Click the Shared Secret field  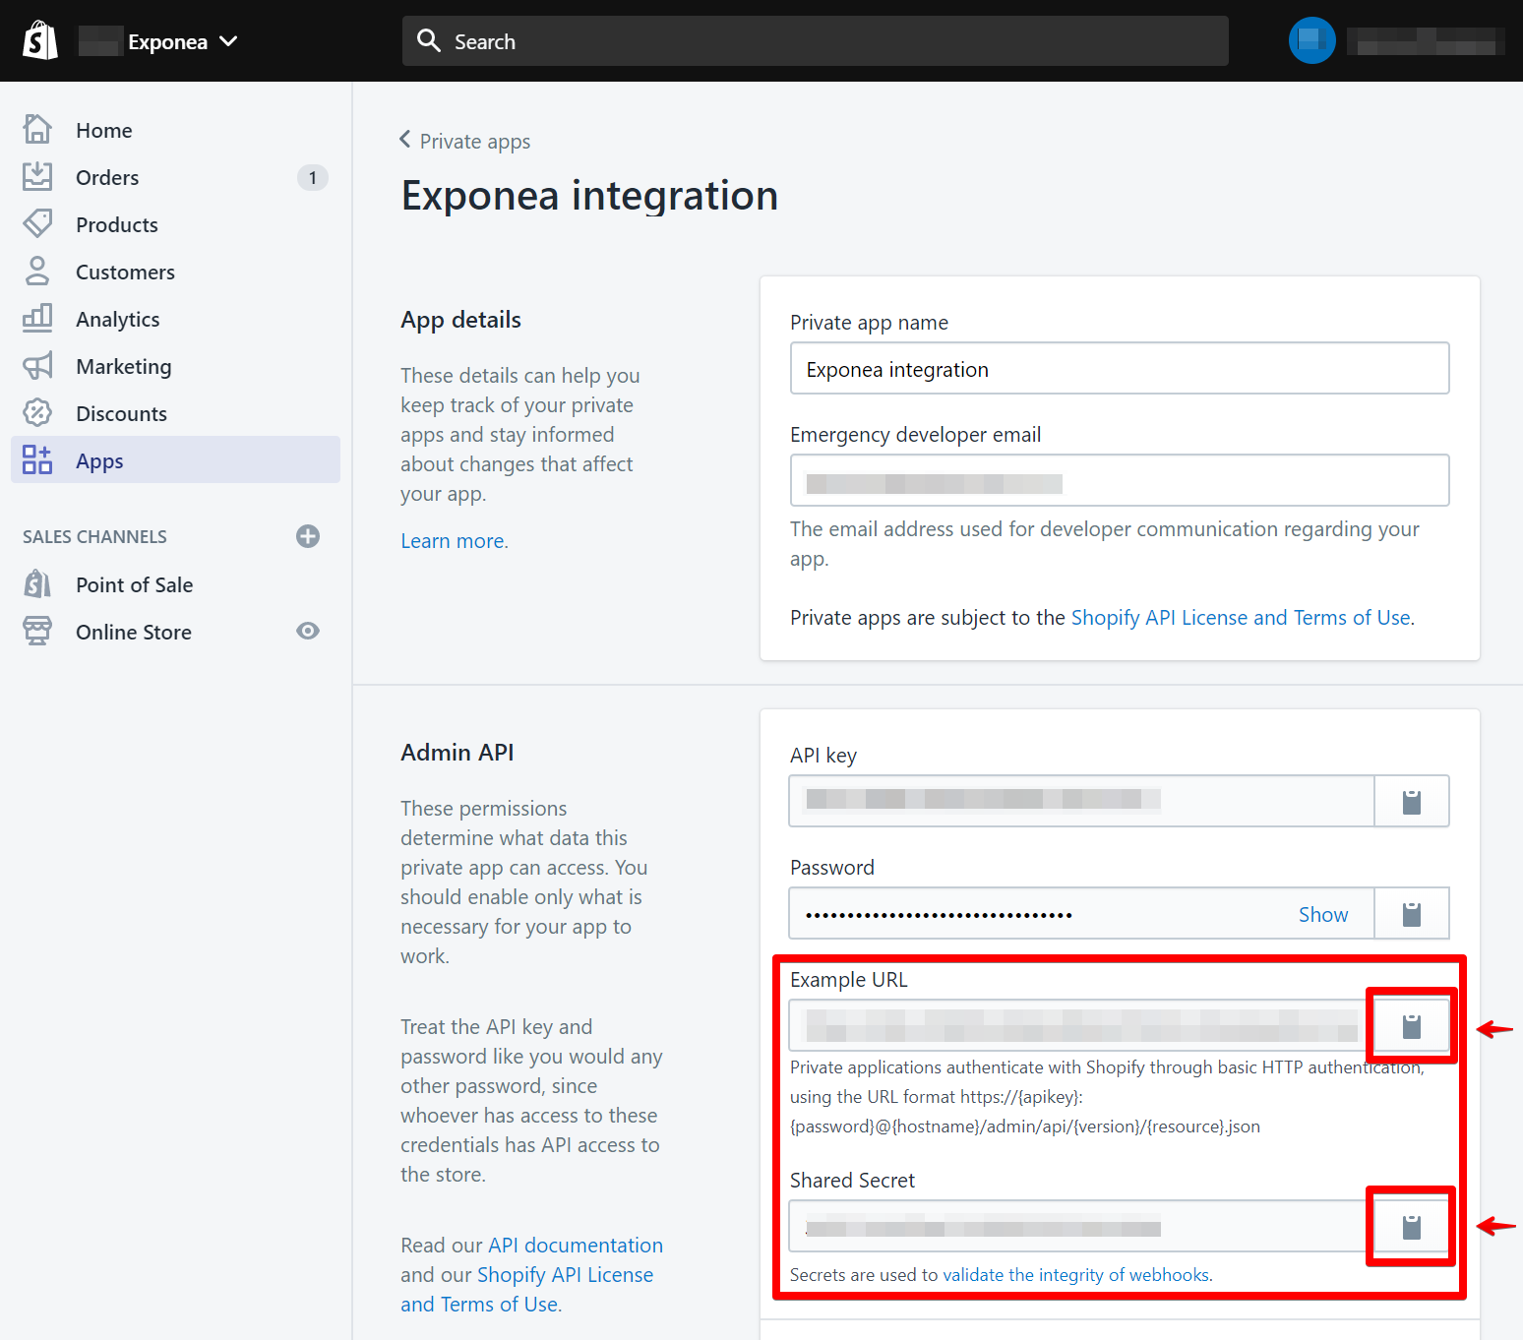(1081, 1226)
